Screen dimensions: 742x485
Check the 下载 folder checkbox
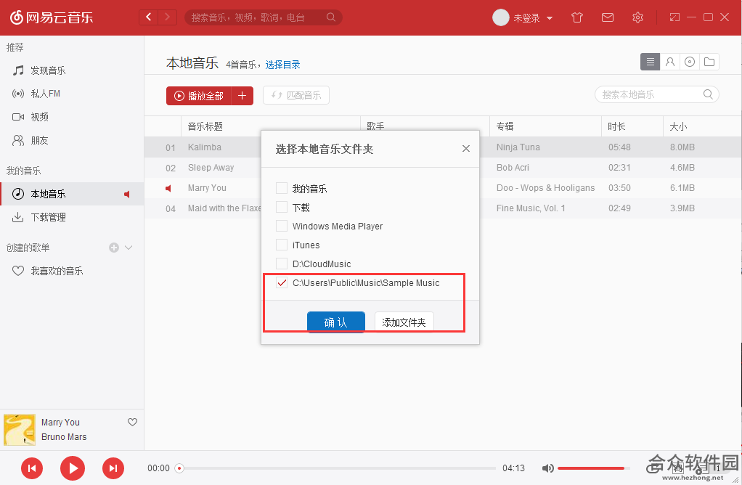(x=282, y=207)
